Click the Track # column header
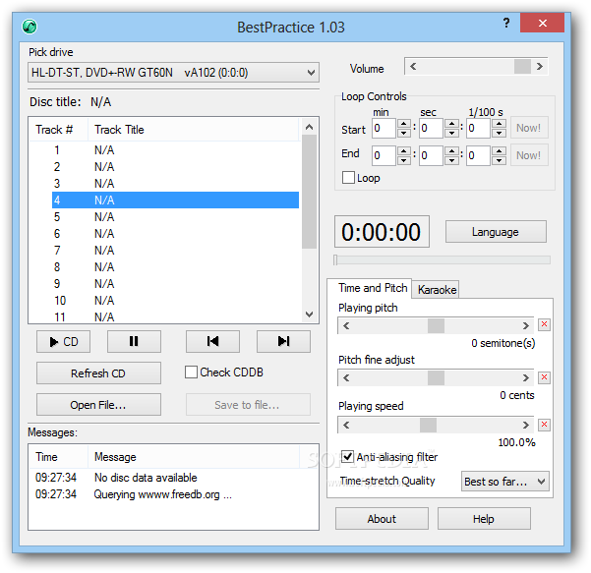This screenshot has width=591, height=573. [x=59, y=130]
